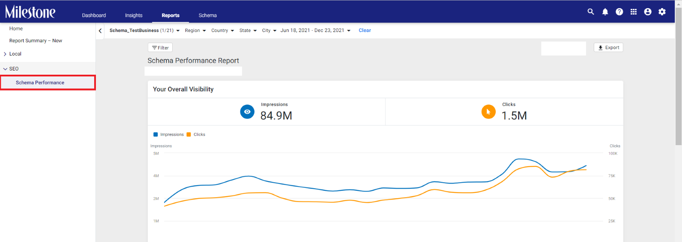Collapse the sidebar with the left chevron
This screenshot has width=682, height=242.
100,31
